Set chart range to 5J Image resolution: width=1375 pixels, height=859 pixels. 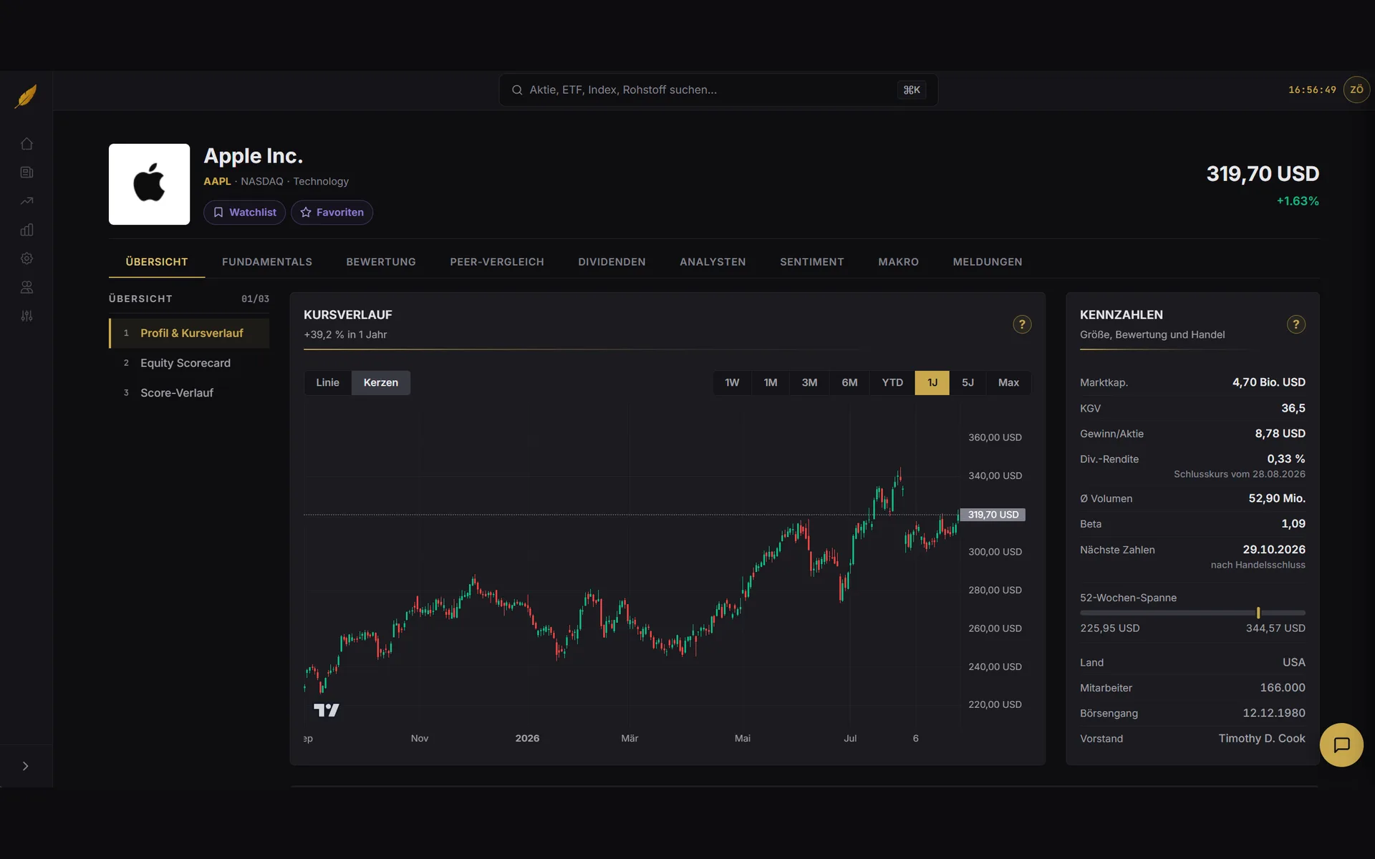(968, 383)
